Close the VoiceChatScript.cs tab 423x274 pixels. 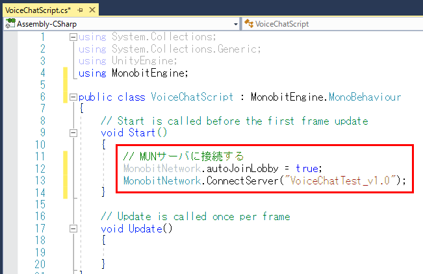pos(92,10)
